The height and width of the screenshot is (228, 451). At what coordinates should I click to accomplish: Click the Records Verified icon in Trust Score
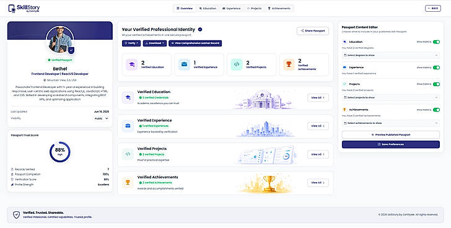click(12, 169)
